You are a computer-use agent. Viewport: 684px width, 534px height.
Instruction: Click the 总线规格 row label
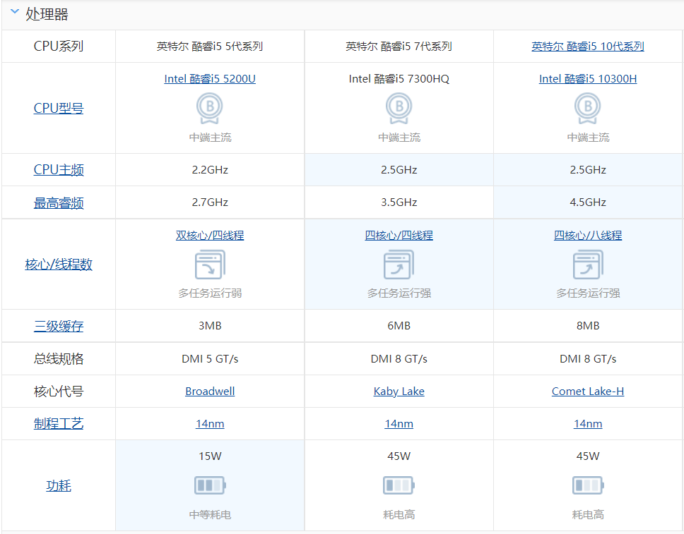pos(59,359)
